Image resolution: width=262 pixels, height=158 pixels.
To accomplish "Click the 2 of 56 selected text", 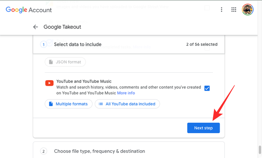I will click(x=202, y=44).
